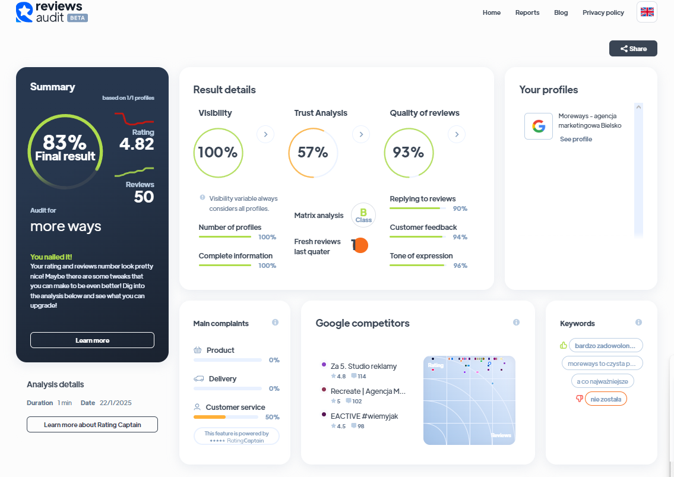Open the Blog page
The image size is (674, 477).
[x=561, y=12]
